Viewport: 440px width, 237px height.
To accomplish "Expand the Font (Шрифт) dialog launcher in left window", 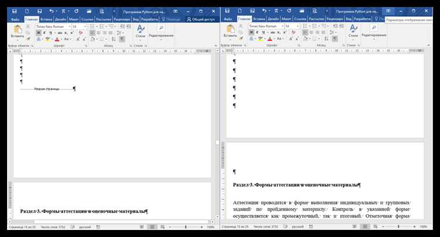I will pos(86,45).
